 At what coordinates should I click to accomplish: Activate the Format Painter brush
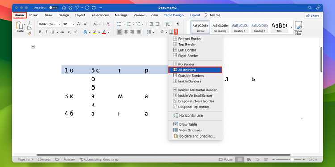[29, 33]
